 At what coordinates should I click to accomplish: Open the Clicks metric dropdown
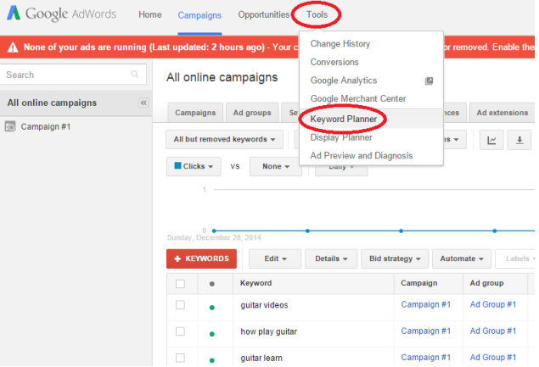coord(194,167)
